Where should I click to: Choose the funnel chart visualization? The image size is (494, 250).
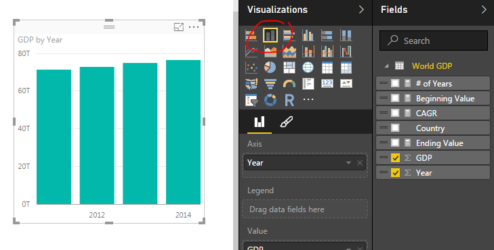tap(270, 84)
